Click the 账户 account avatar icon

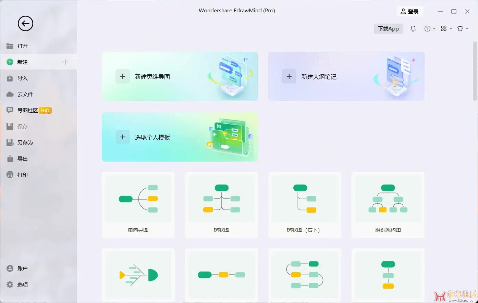click(10, 268)
